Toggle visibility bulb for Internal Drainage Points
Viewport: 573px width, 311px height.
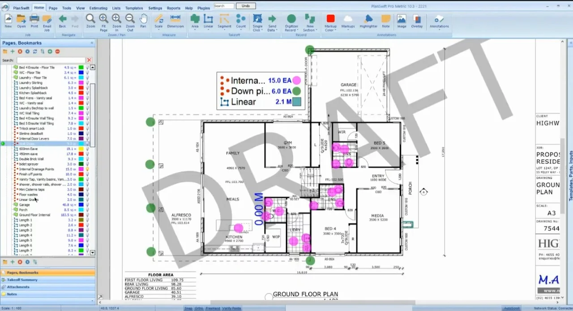pos(87,169)
